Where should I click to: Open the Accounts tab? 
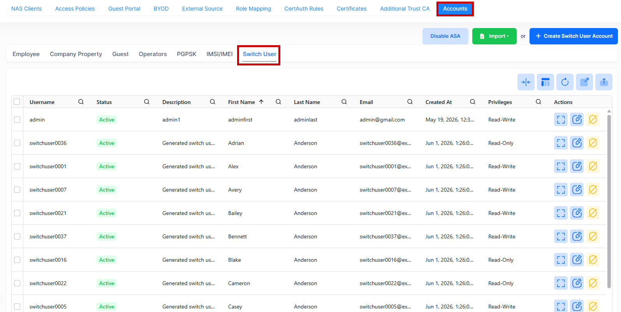[x=455, y=9]
